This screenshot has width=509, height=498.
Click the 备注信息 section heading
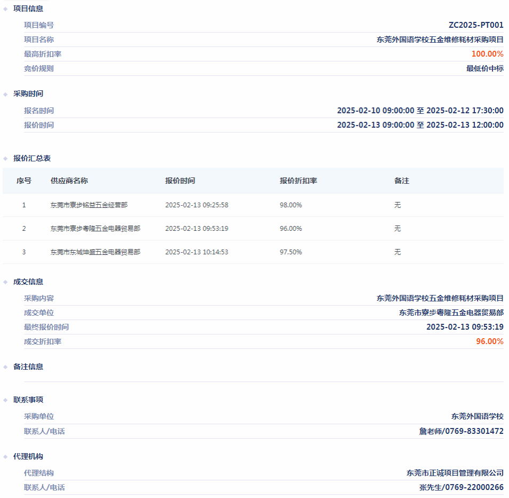(x=28, y=367)
